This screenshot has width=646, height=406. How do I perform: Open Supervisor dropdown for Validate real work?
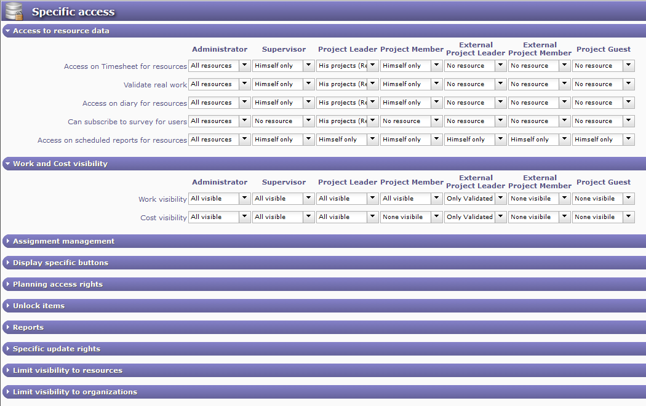click(308, 84)
